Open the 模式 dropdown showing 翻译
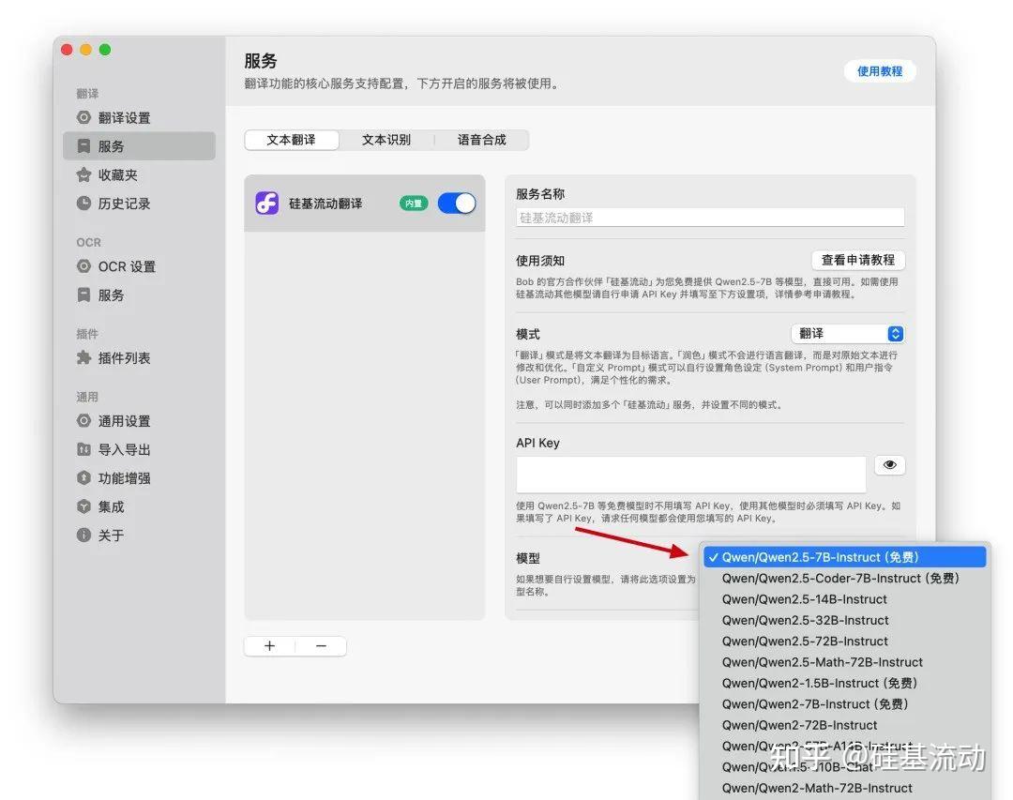1013x800 pixels. pyautogui.click(x=847, y=333)
